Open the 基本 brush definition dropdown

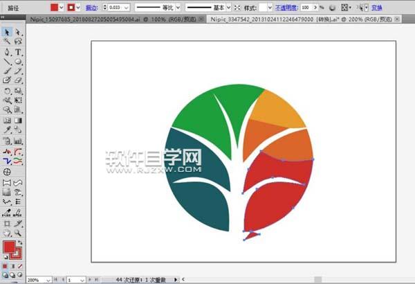pyautogui.click(x=229, y=8)
